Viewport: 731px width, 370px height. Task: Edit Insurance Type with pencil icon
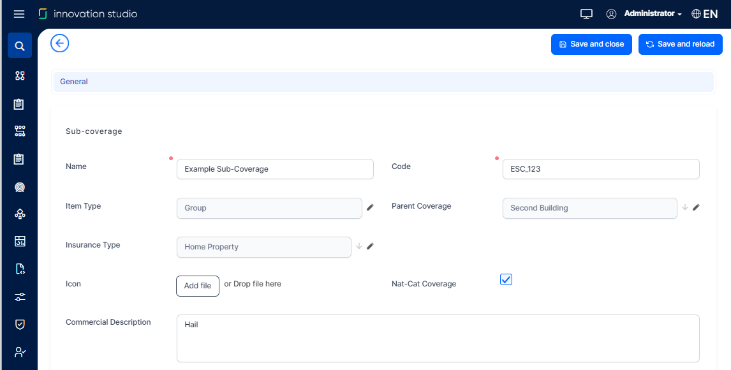[370, 246]
